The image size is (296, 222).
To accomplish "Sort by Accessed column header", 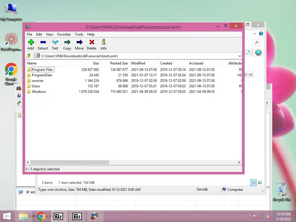I will [201, 63].
